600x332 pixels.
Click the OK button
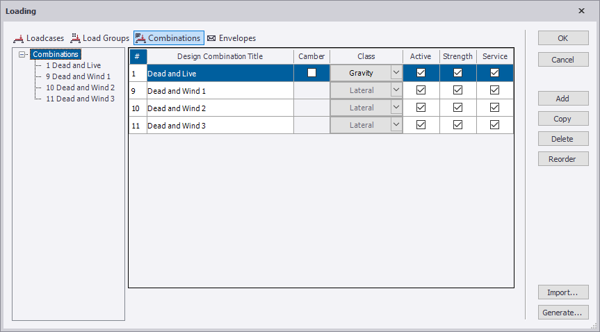[563, 38]
